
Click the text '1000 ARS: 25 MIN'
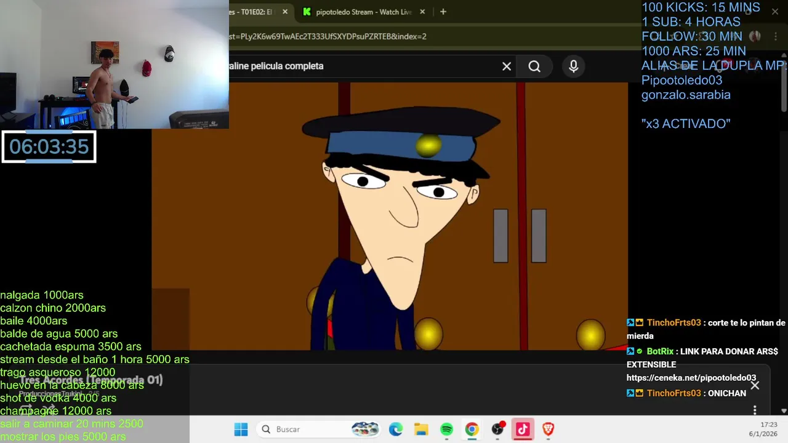pyautogui.click(x=694, y=51)
